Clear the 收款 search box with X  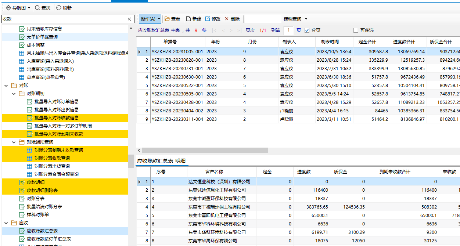[x=129, y=19]
